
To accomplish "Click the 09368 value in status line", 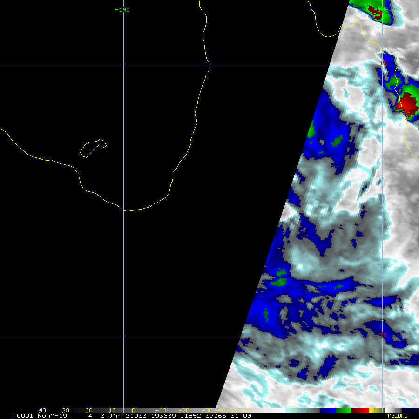I will pos(216,416).
